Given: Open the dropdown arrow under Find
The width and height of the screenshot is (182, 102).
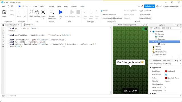Looking at the screenshot, I should (x=31, y=18).
